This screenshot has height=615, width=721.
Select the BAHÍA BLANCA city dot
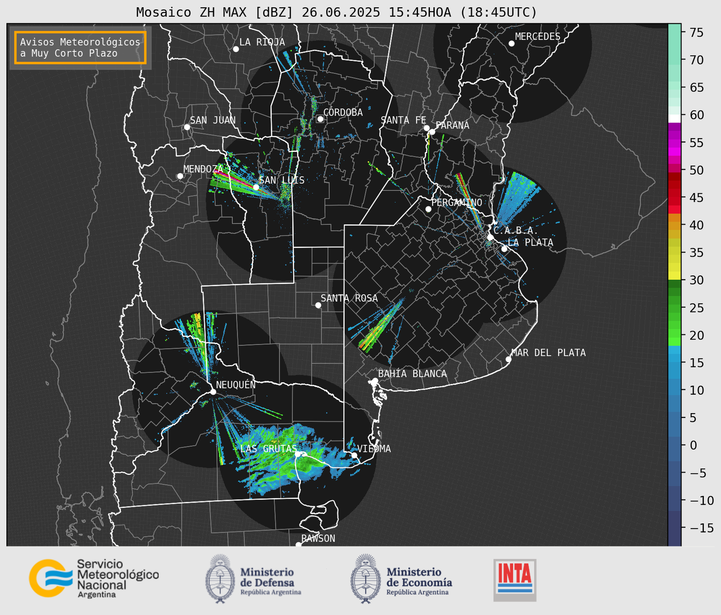coord(375,381)
